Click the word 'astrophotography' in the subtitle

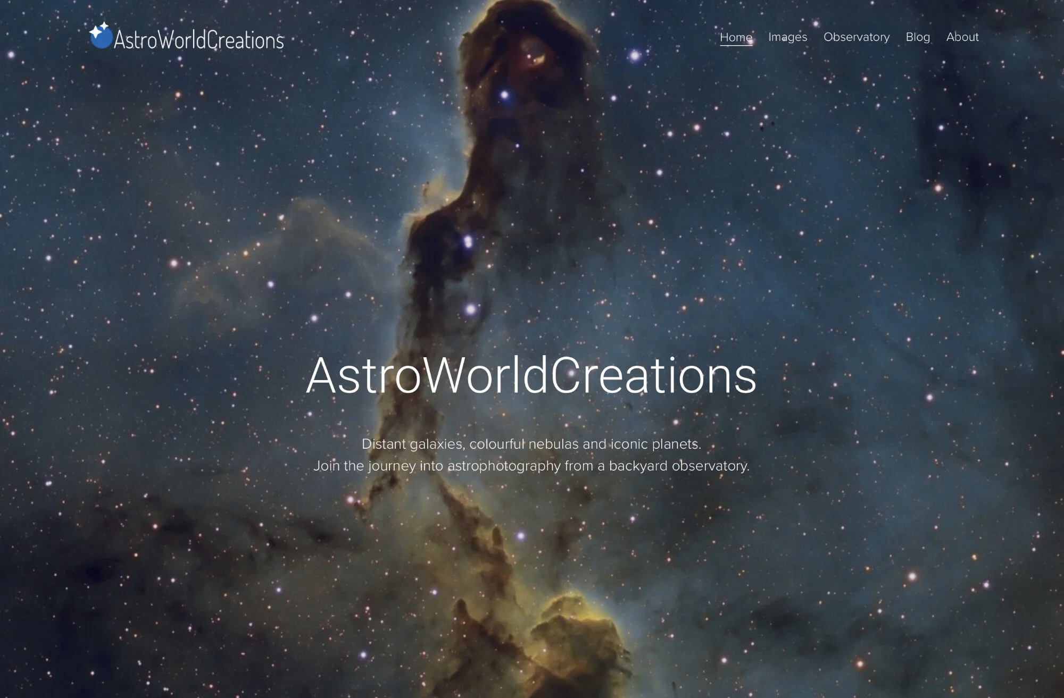503,466
